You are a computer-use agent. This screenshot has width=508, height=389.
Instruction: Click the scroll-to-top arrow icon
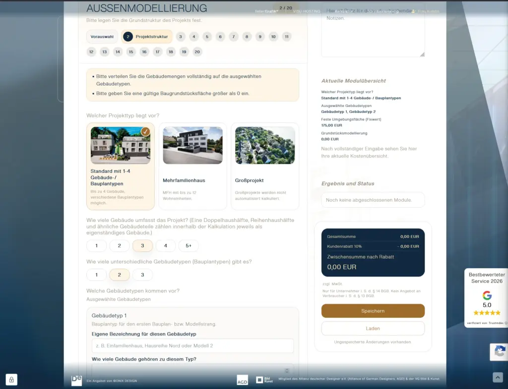498,377
